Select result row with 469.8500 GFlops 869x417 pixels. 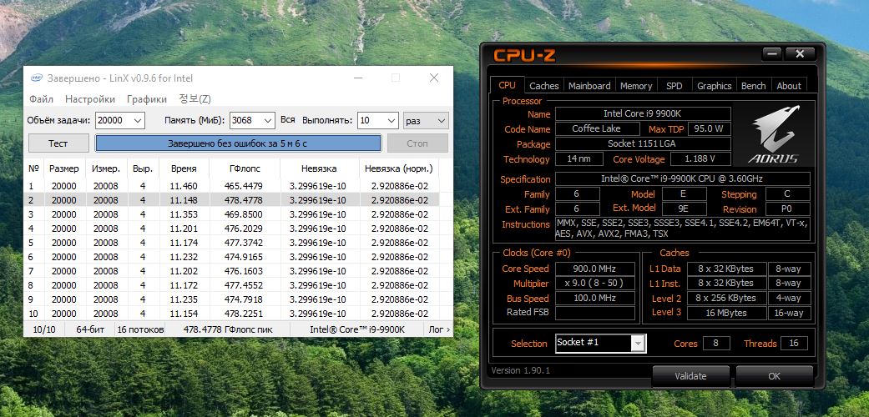click(x=232, y=214)
